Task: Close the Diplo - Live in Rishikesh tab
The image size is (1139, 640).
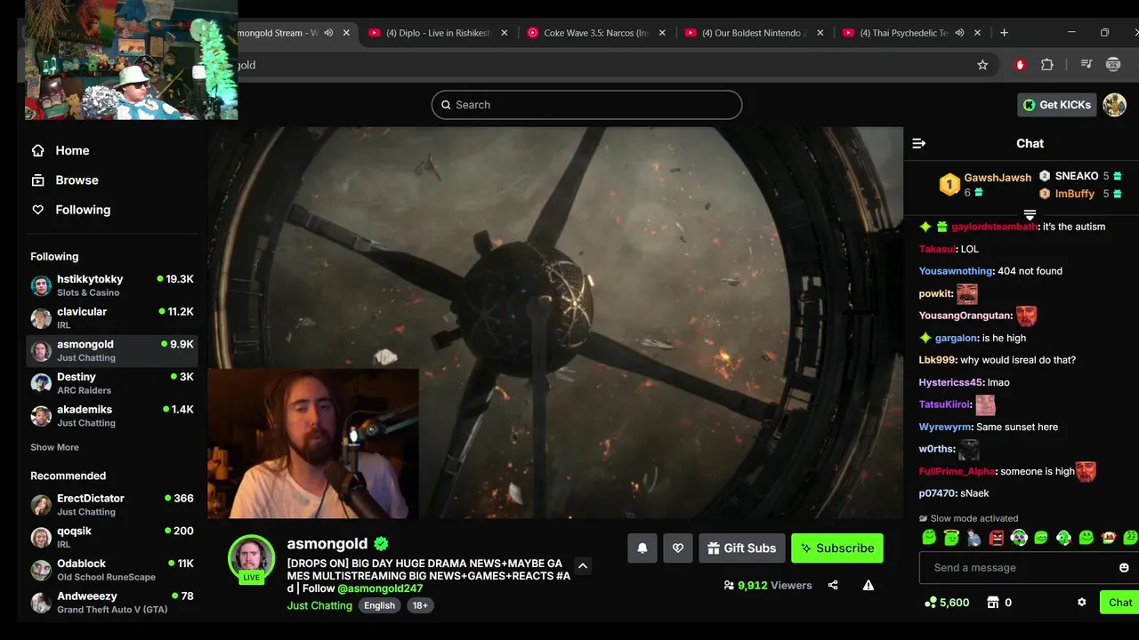Action: (x=505, y=33)
